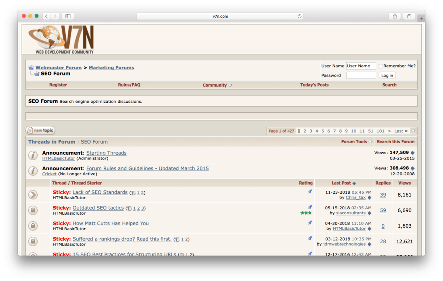Enable the Remember Me checkbox
This screenshot has height=281, width=443.
(x=381, y=66)
